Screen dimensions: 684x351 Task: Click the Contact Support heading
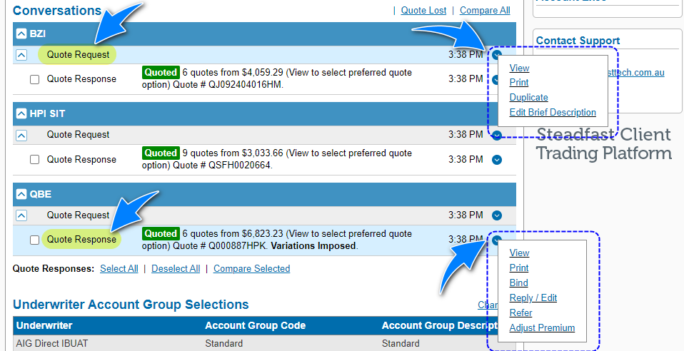[x=578, y=41]
